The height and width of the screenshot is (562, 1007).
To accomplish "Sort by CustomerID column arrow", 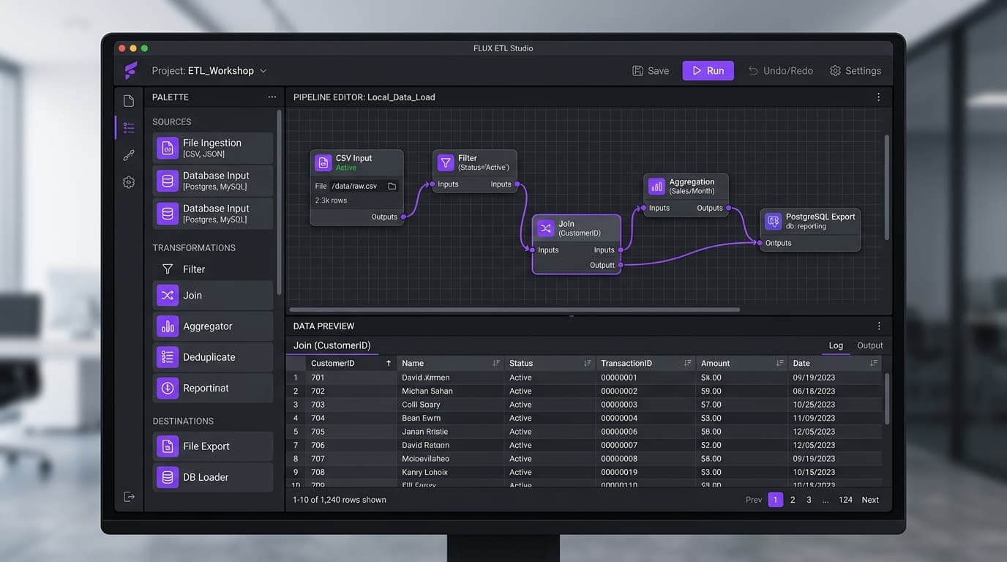I will [x=389, y=363].
